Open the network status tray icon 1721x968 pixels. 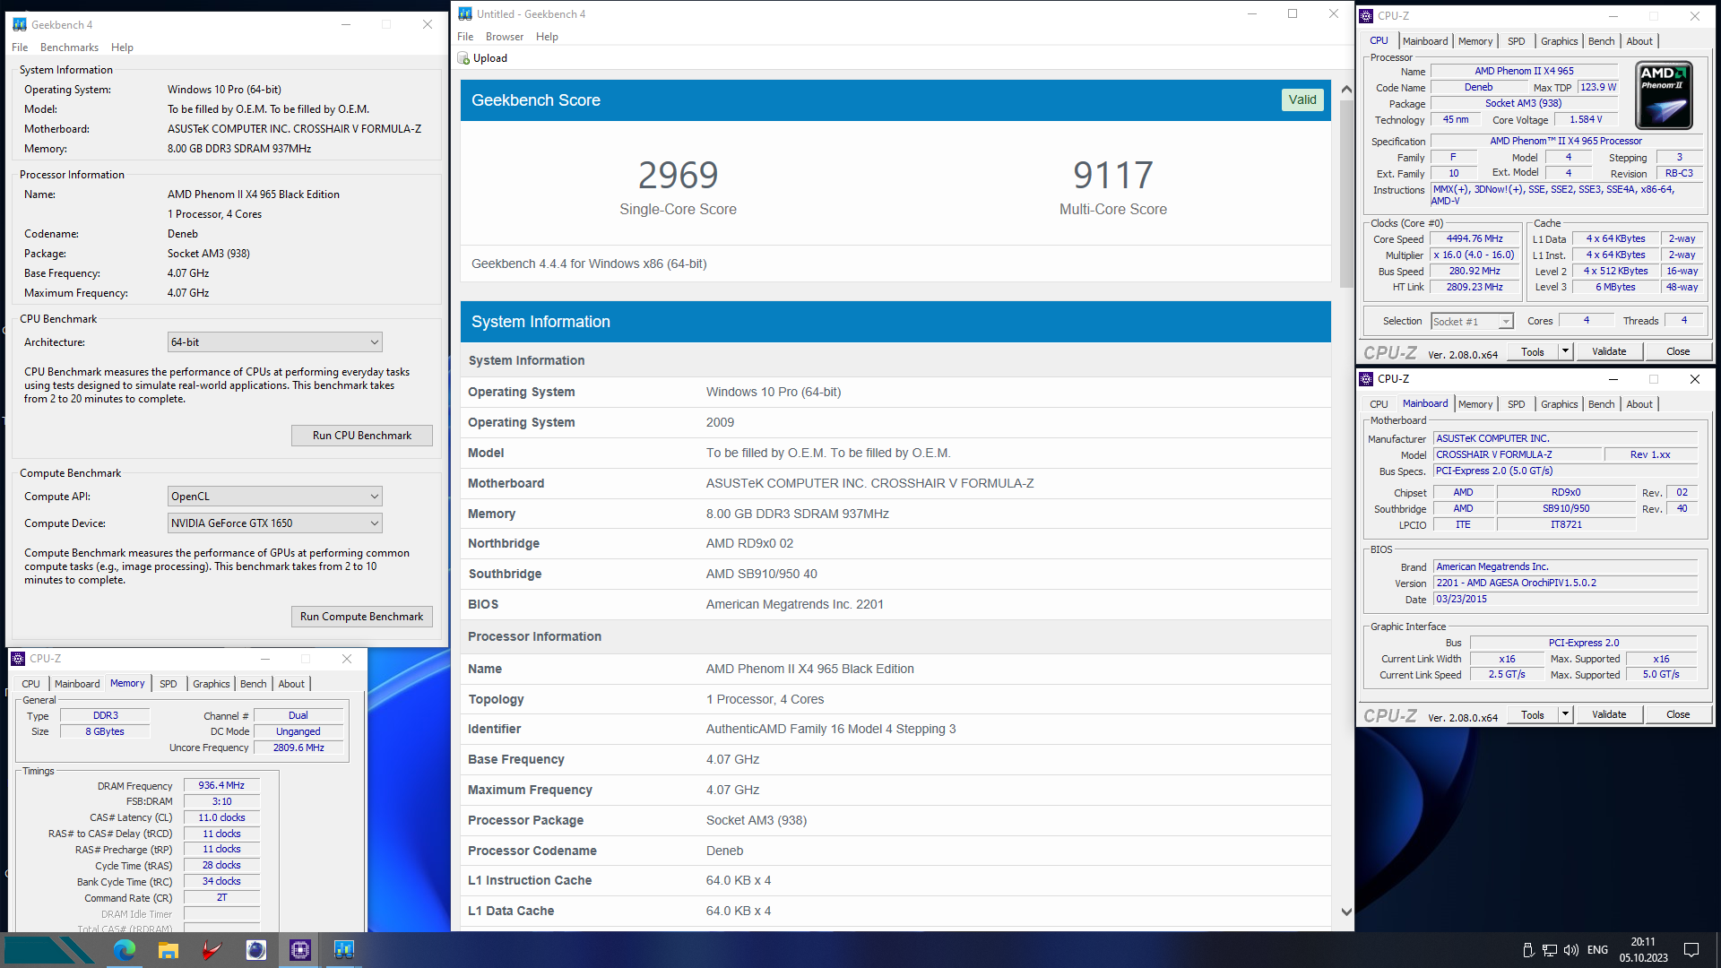[x=1550, y=950]
